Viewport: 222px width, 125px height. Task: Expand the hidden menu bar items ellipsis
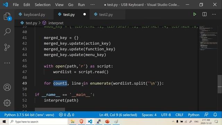click(93, 5)
